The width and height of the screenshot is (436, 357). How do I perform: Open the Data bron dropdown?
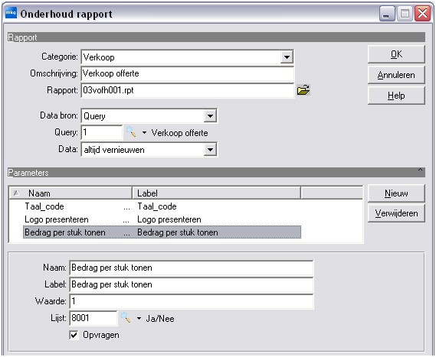[210, 116]
